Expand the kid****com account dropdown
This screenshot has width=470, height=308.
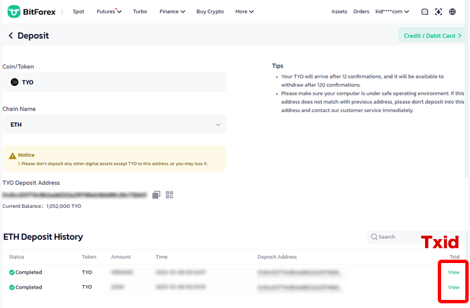pos(392,11)
